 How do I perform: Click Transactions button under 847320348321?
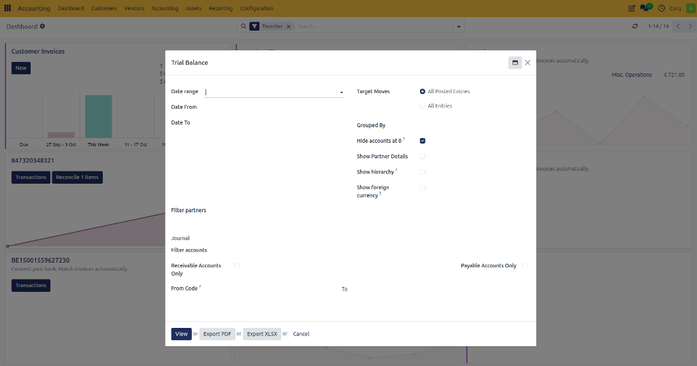click(x=31, y=178)
